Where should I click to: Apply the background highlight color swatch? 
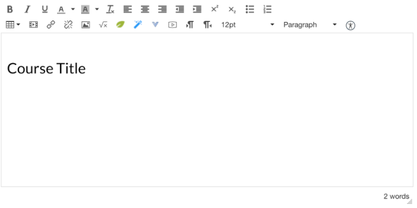85,9
